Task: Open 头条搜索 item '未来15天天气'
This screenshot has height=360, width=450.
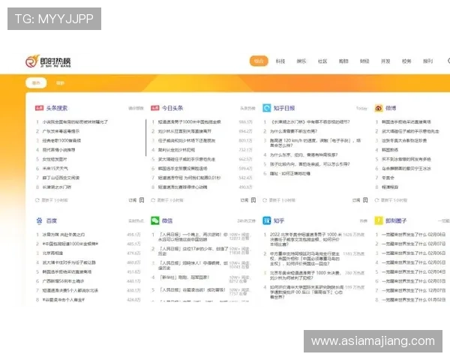Action: (55, 168)
